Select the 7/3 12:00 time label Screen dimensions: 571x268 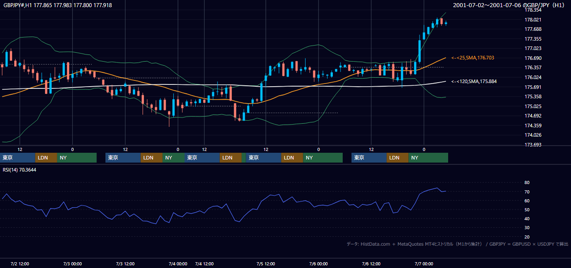point(125,264)
